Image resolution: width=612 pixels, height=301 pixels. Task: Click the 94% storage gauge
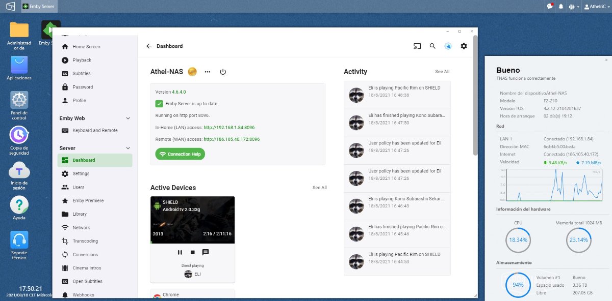pyautogui.click(x=518, y=285)
